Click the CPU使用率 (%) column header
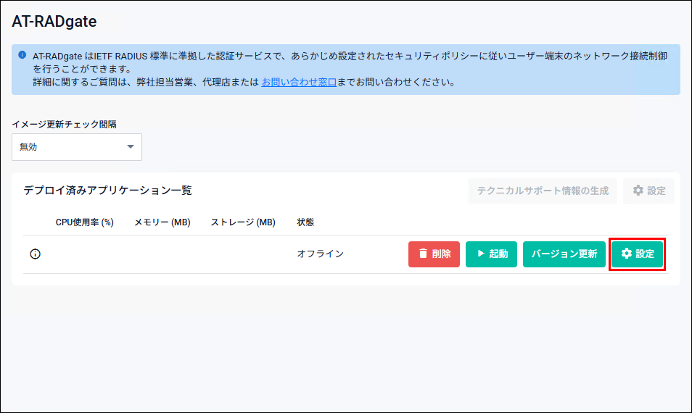 point(84,222)
